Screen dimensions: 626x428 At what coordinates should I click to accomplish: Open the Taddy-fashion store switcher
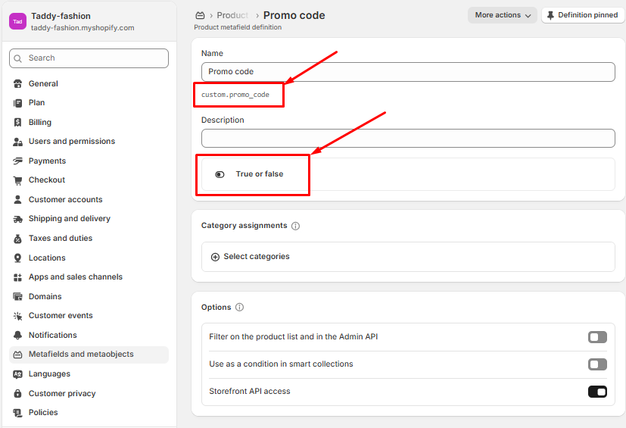click(72, 21)
